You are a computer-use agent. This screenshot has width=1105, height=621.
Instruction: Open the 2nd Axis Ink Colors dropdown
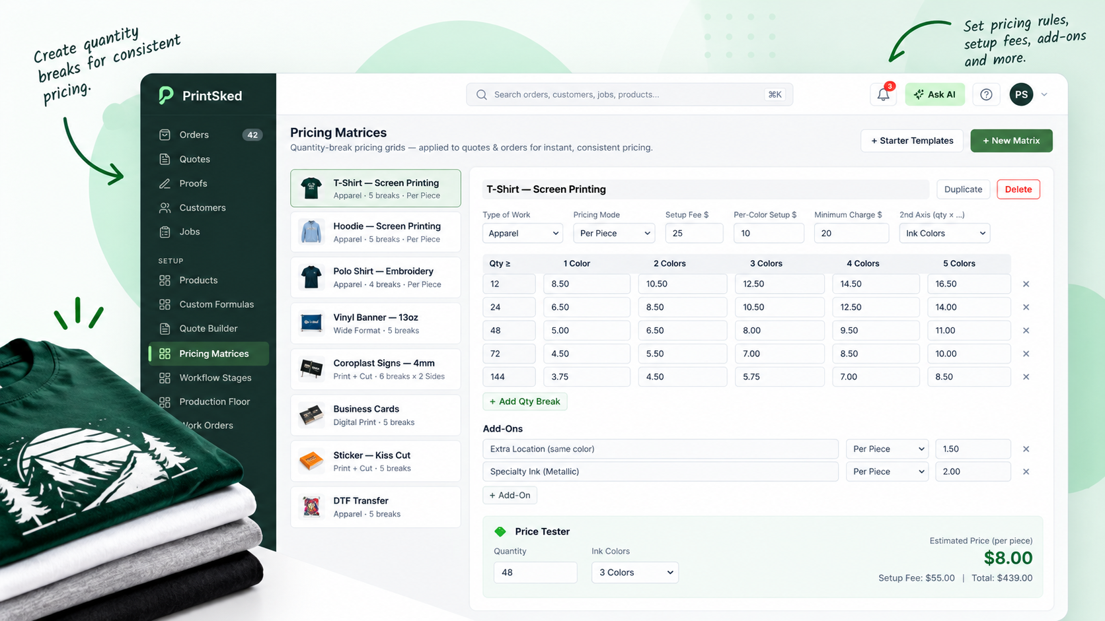coord(944,233)
